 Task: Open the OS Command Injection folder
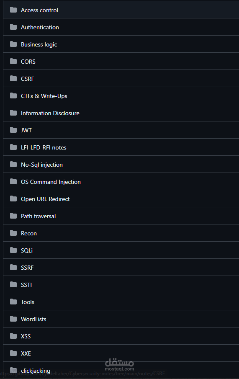click(51, 182)
